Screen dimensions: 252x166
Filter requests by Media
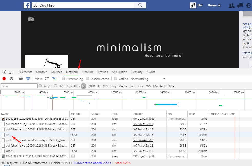tap(123, 86)
